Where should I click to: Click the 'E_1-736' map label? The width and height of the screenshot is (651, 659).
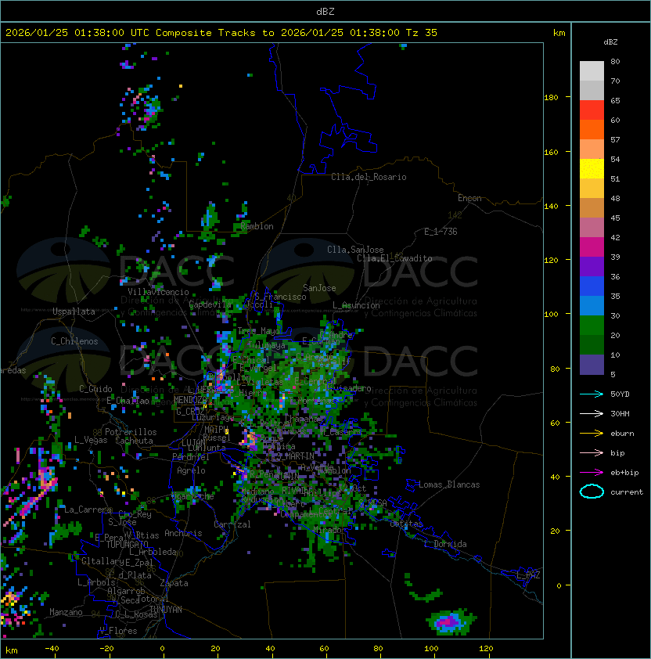pos(441,231)
